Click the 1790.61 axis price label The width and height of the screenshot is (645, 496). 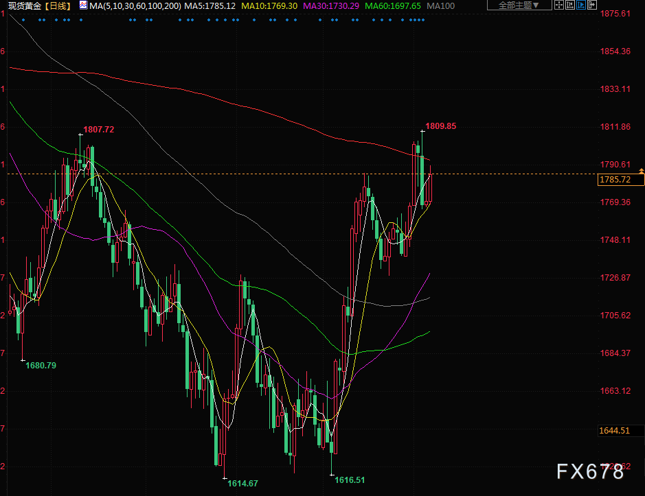pos(615,165)
